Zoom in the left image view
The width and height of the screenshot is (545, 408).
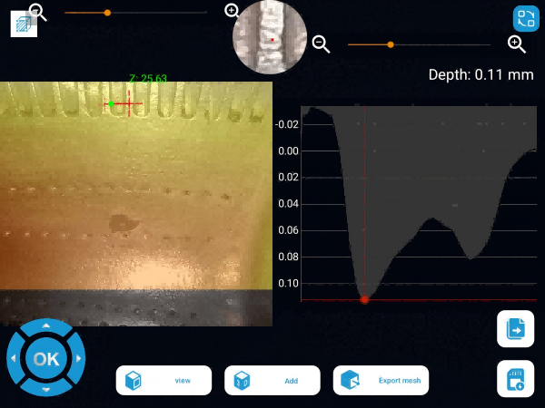tap(233, 11)
